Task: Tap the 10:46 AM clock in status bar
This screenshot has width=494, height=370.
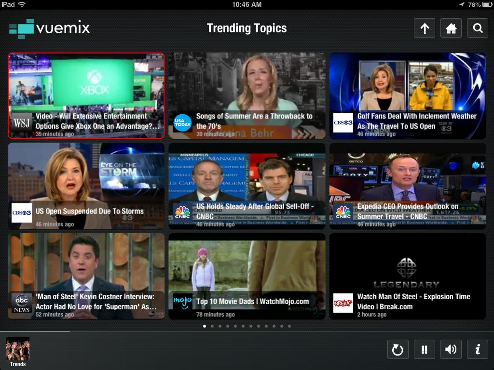Action: tap(247, 4)
